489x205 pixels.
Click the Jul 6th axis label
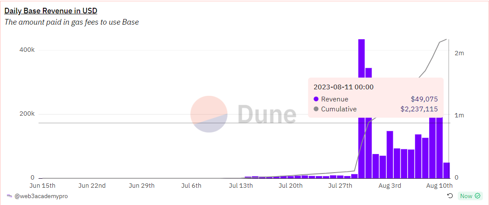point(191,186)
